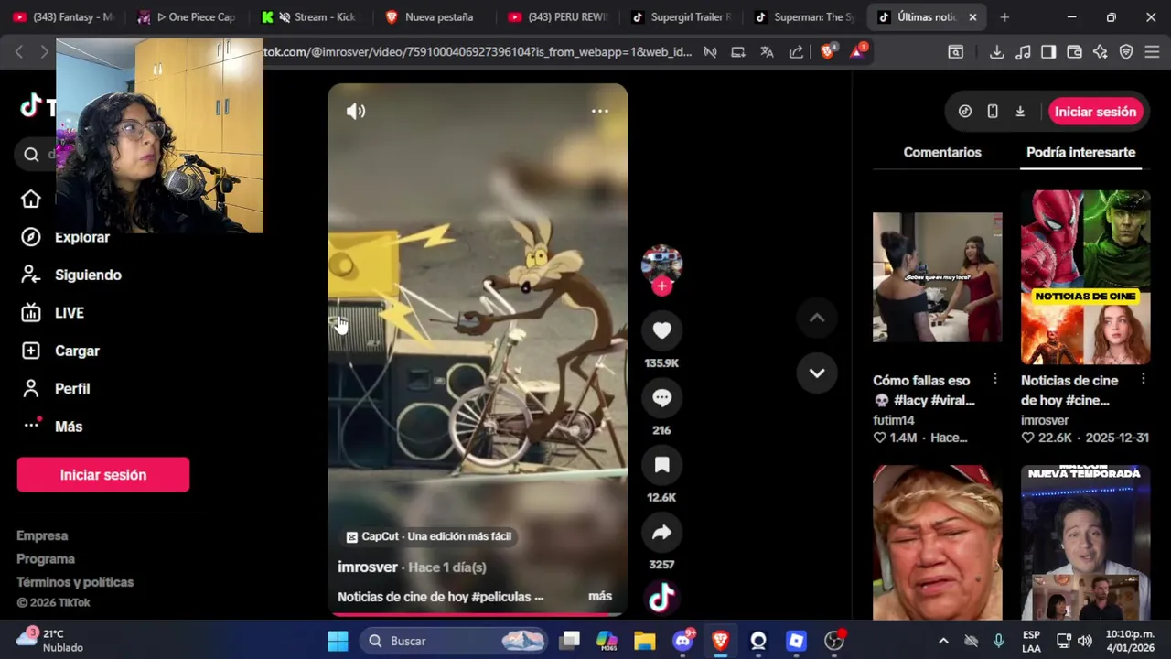Viewport: 1171px width, 659px height.
Task: Mute the TikTok video sound
Action: pos(356,111)
